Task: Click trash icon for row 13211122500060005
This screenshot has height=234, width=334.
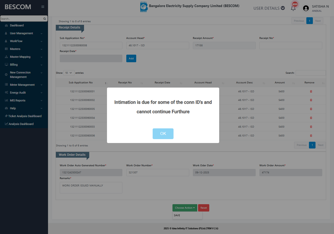Action: point(311,109)
